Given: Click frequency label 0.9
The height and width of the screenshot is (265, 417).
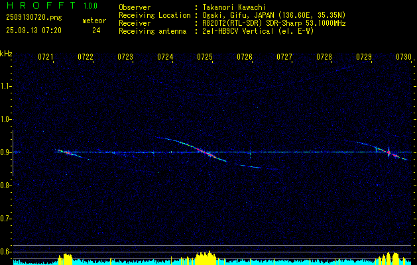Looking at the screenshot, I should (x=5, y=152).
